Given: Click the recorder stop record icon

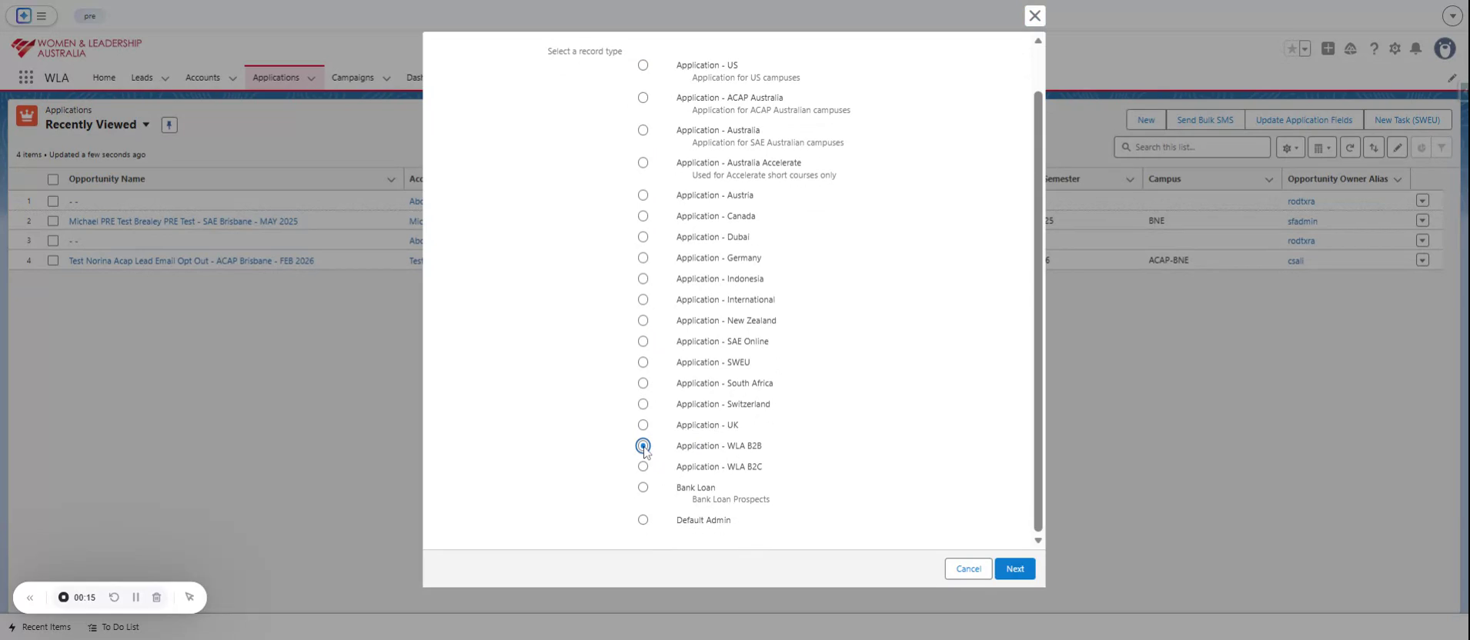Looking at the screenshot, I should coord(64,597).
